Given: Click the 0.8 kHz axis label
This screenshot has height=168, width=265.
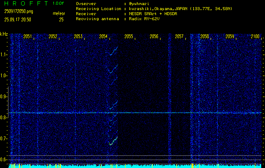Looking at the screenshot, I should pyautogui.click(x=4, y=118).
